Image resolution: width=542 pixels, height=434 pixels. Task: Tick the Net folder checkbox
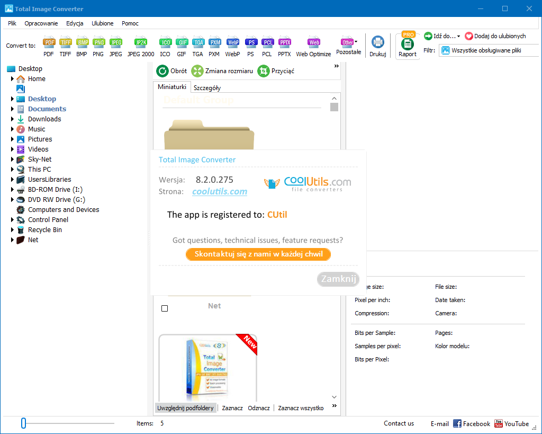(x=165, y=308)
